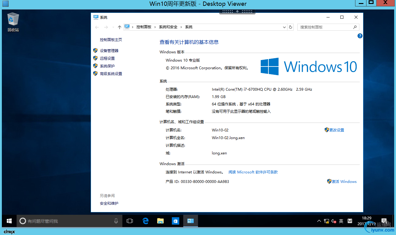
Task: Expand the chevron after 控制面板 breadcrumb
Action: pos(155,27)
